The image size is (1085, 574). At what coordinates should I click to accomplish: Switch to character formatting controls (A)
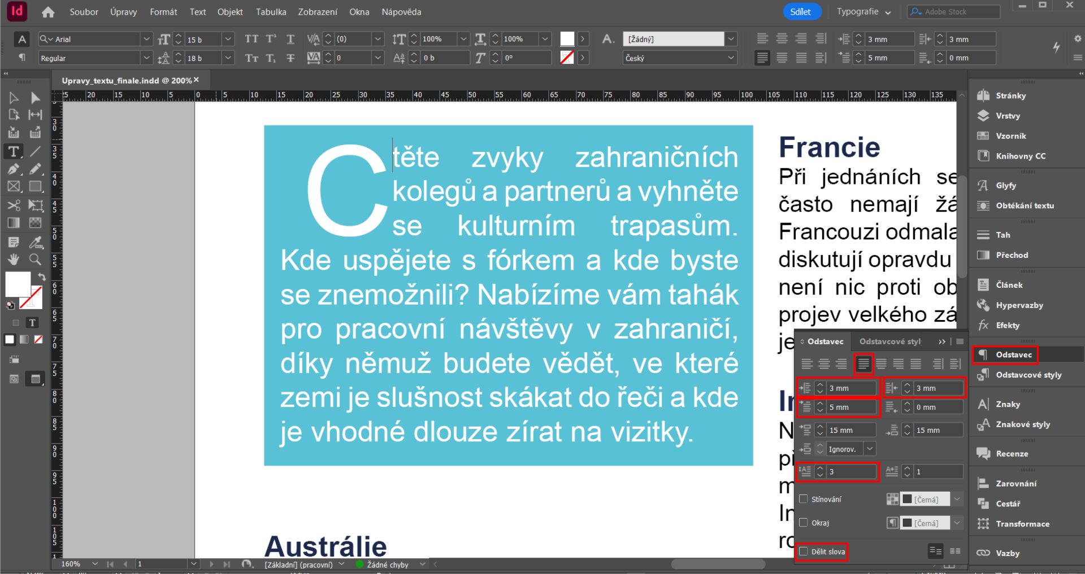tap(21, 39)
